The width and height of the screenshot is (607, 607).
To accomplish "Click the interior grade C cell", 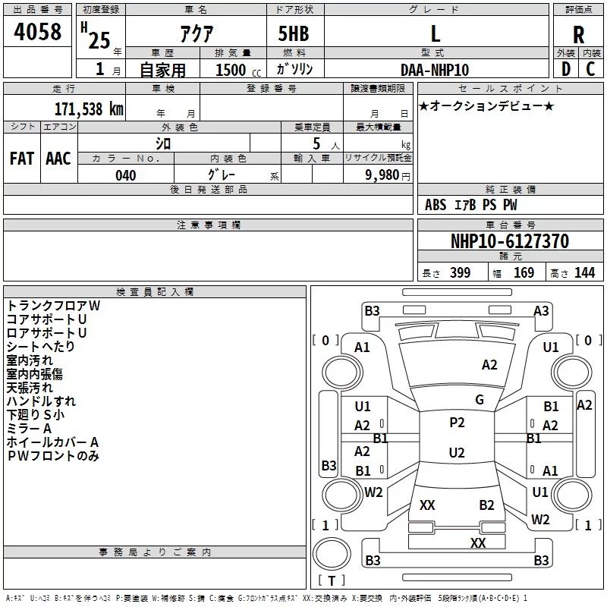I will (591, 70).
